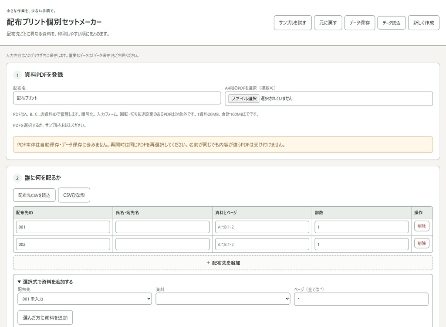Focus the 資料とページ field in row 001
The width and height of the screenshot is (446, 327).
tap(262, 227)
